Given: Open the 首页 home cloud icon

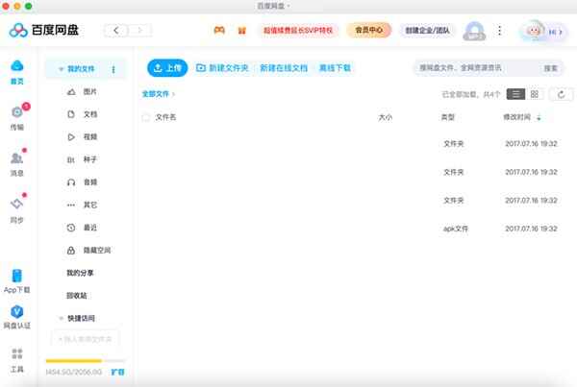Looking at the screenshot, I should [17, 66].
